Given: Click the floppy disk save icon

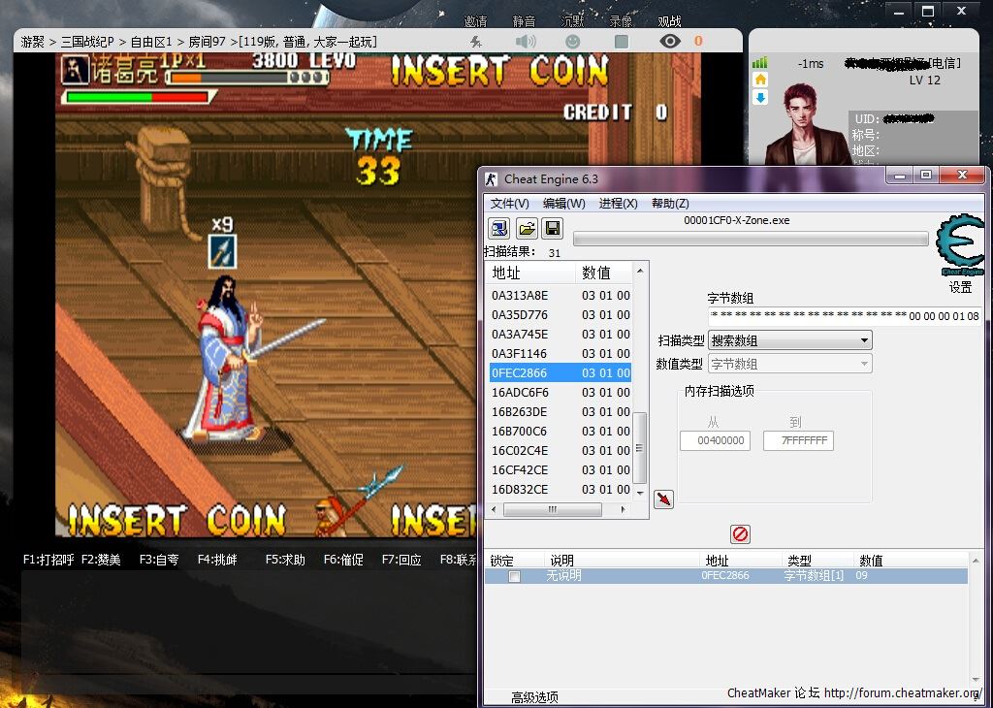Looking at the screenshot, I should tap(552, 229).
